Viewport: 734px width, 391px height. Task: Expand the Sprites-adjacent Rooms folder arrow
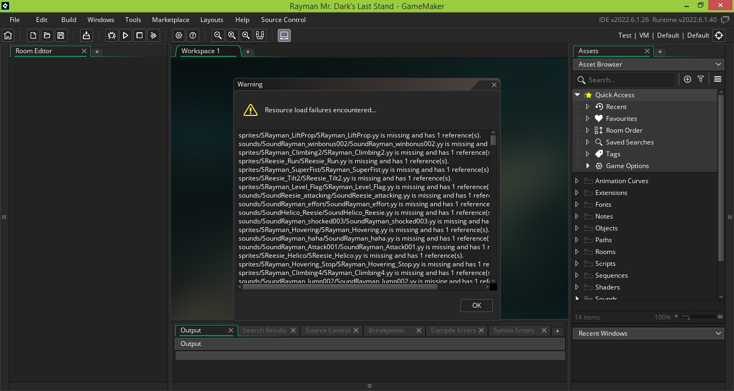577,252
